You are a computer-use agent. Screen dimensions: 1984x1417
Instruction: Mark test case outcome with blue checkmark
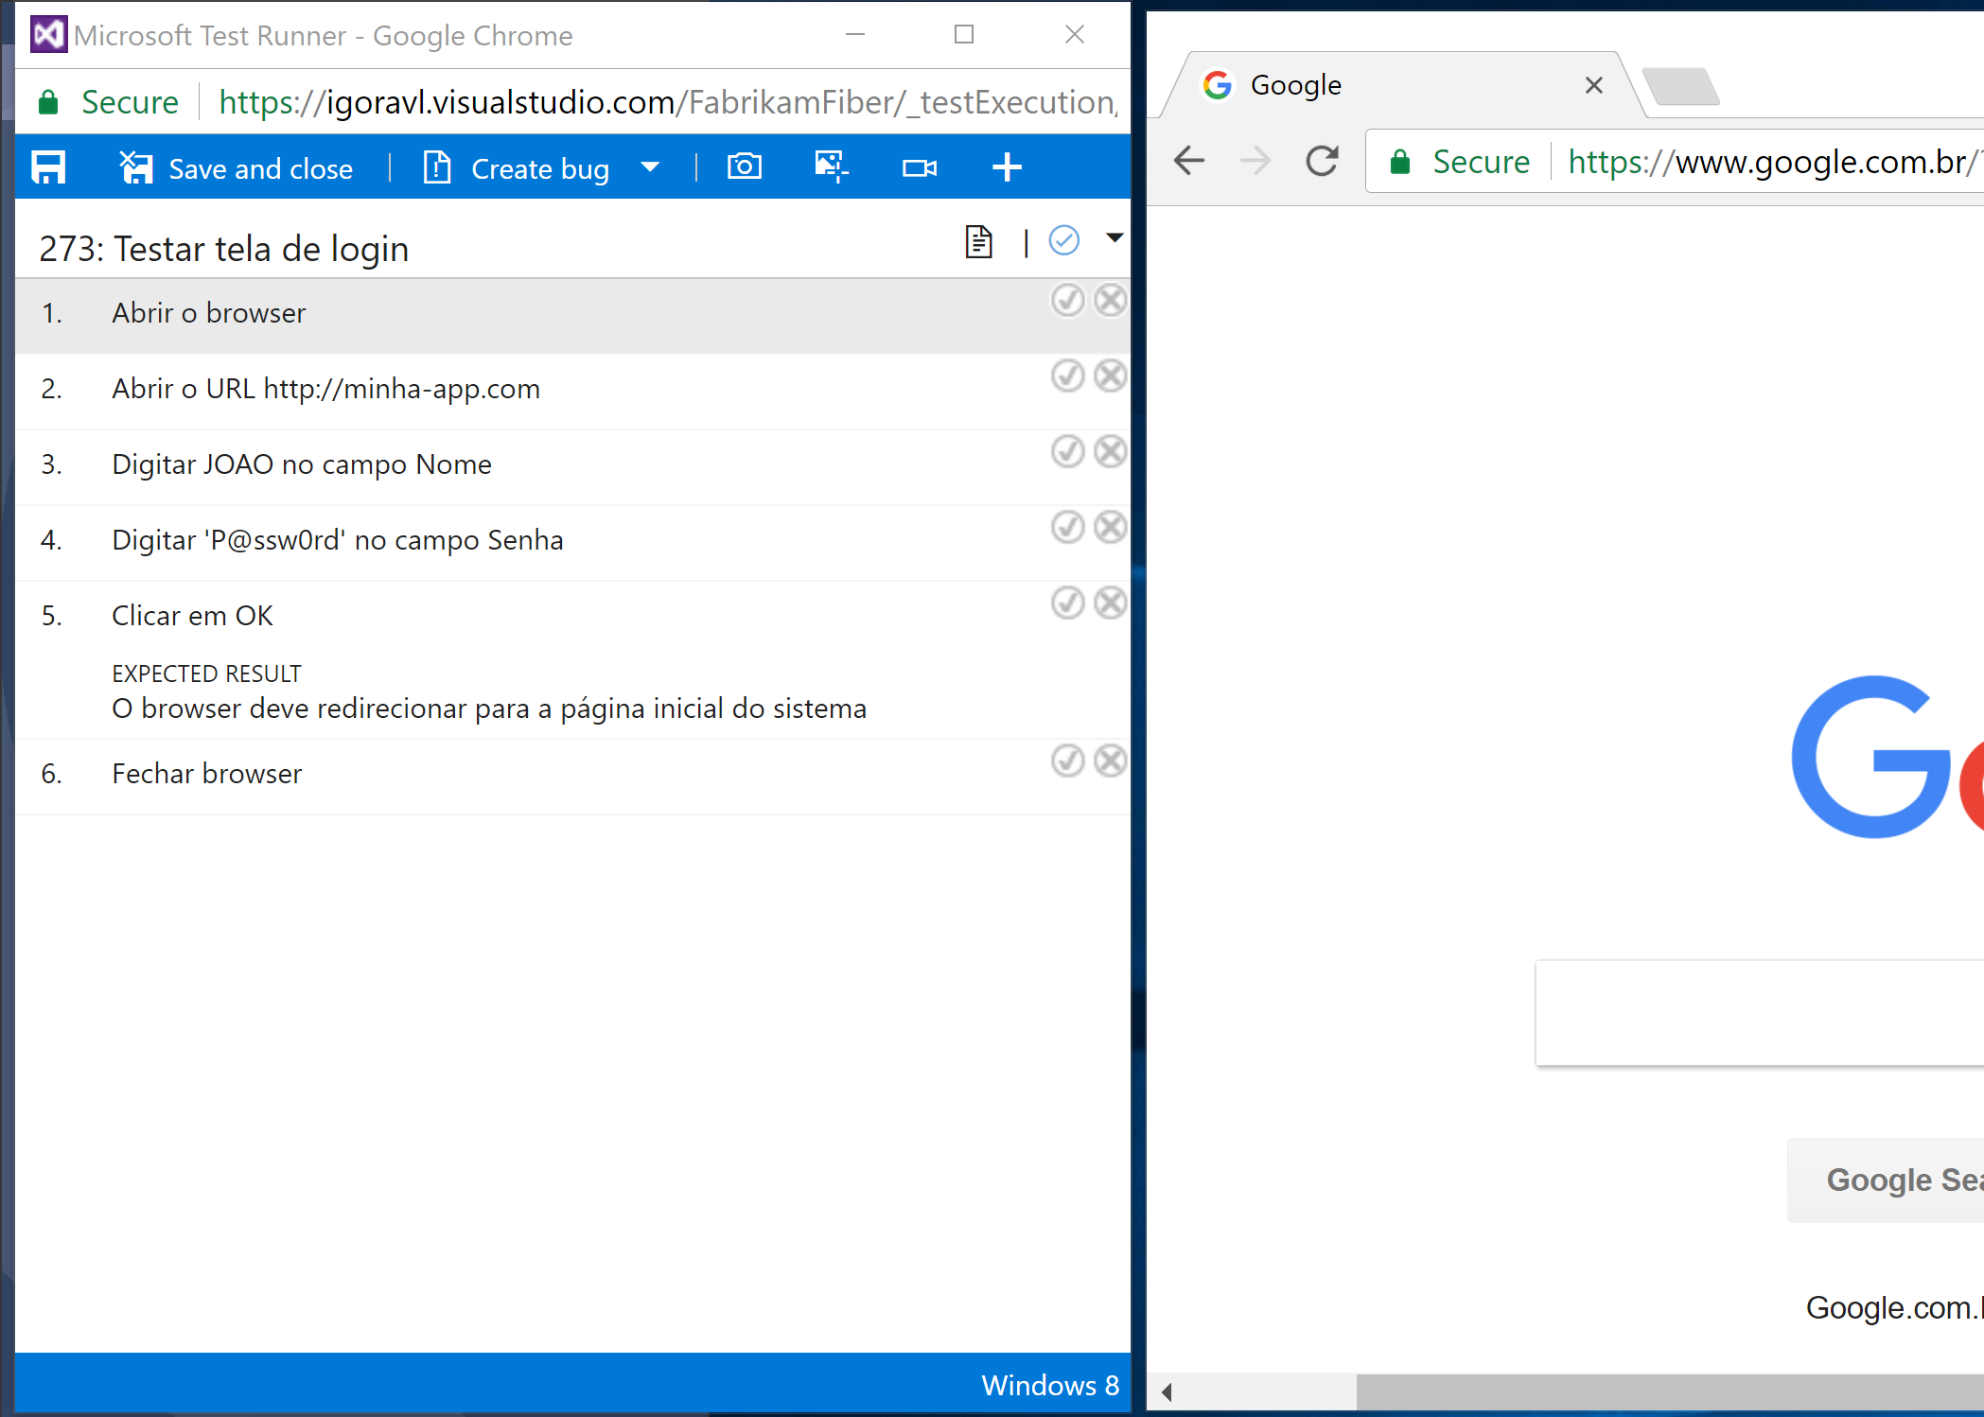point(1064,240)
